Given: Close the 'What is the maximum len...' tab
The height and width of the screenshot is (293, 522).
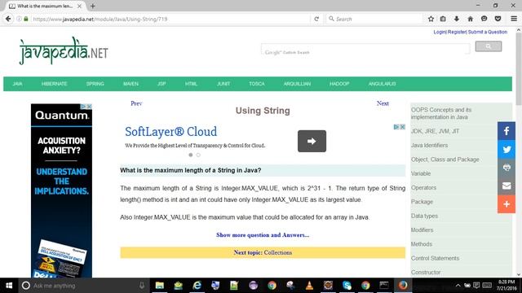Looking at the screenshot, I should [x=79, y=6].
